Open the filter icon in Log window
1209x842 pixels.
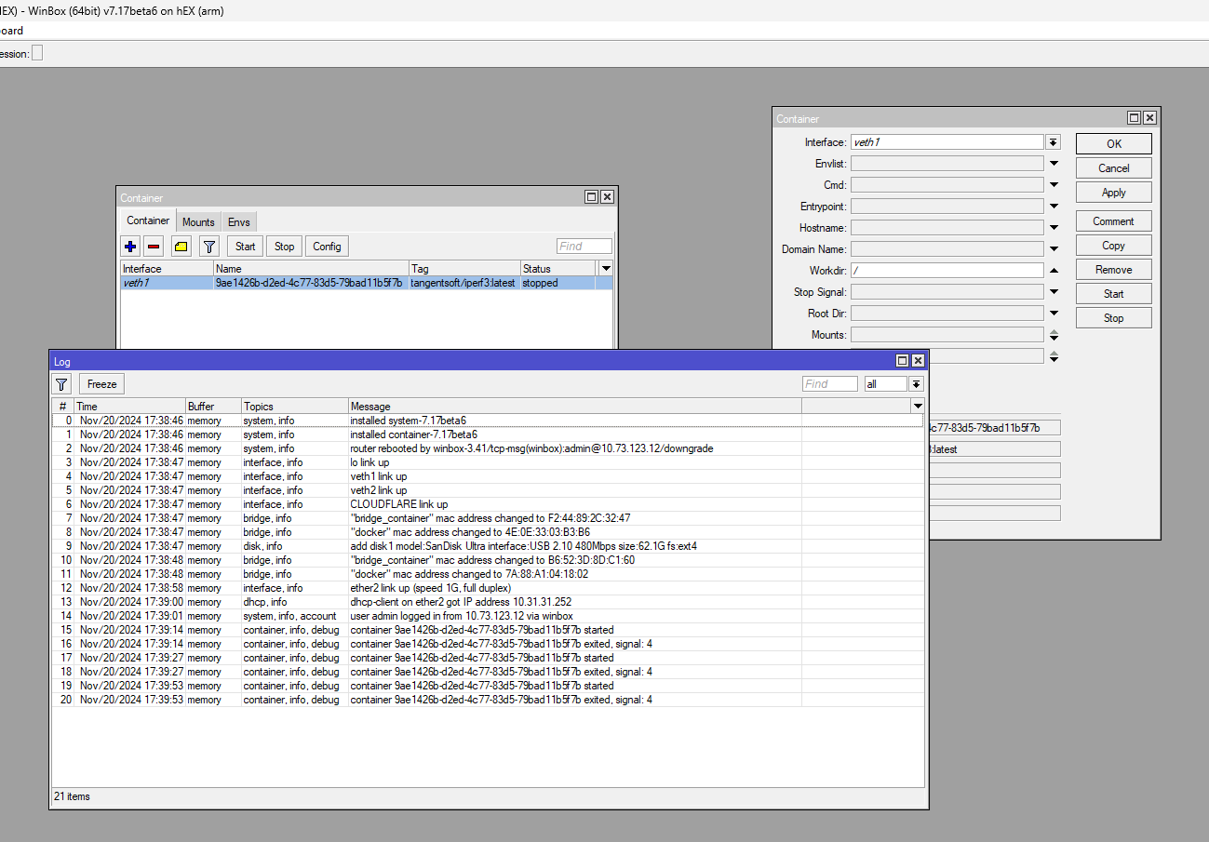tap(61, 384)
